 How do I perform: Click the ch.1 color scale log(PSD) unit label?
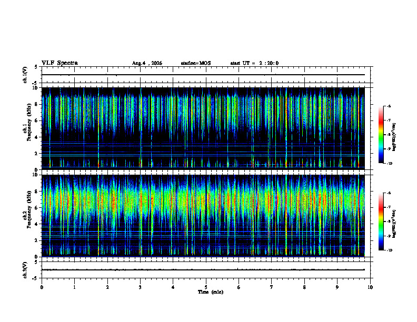(394, 137)
